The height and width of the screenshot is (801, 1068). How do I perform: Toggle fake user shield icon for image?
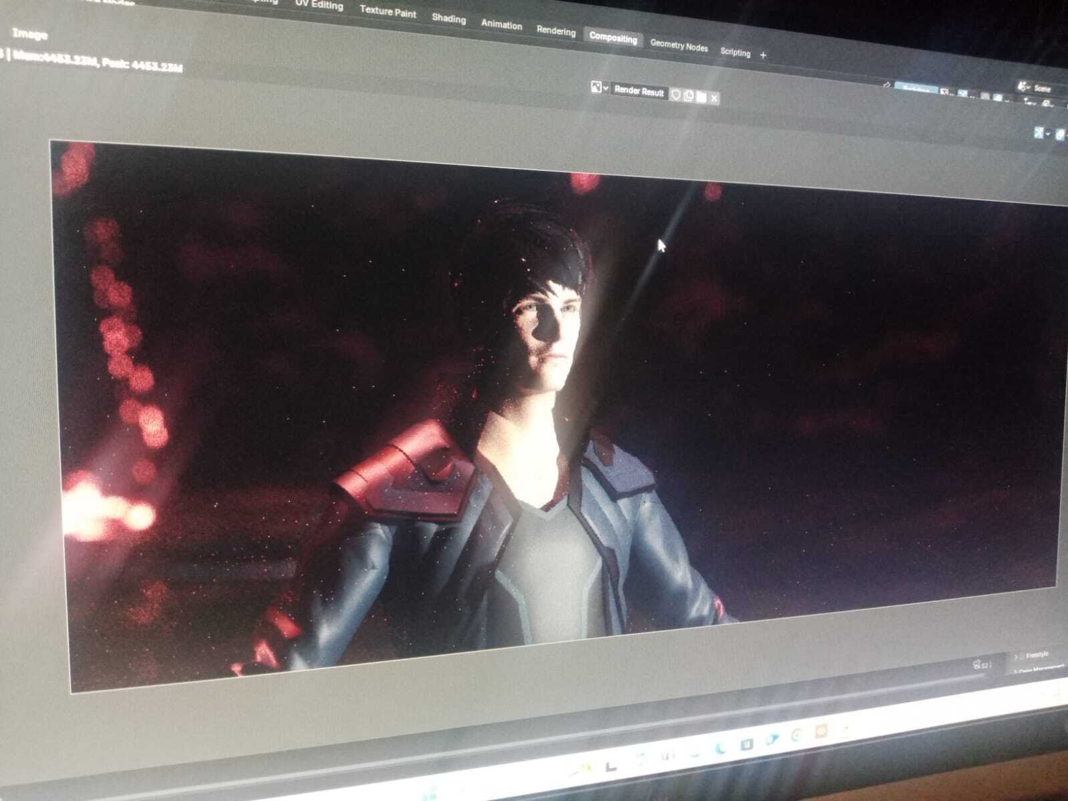tap(676, 95)
